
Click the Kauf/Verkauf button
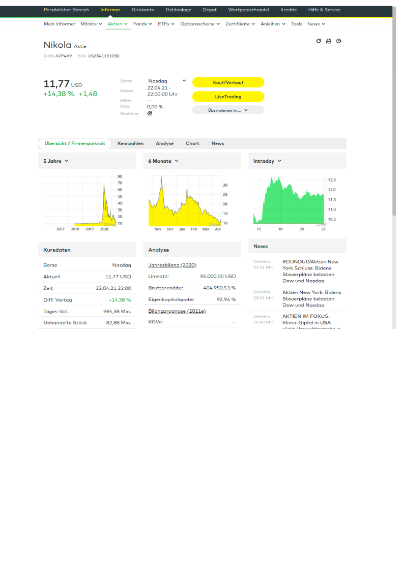point(228,82)
